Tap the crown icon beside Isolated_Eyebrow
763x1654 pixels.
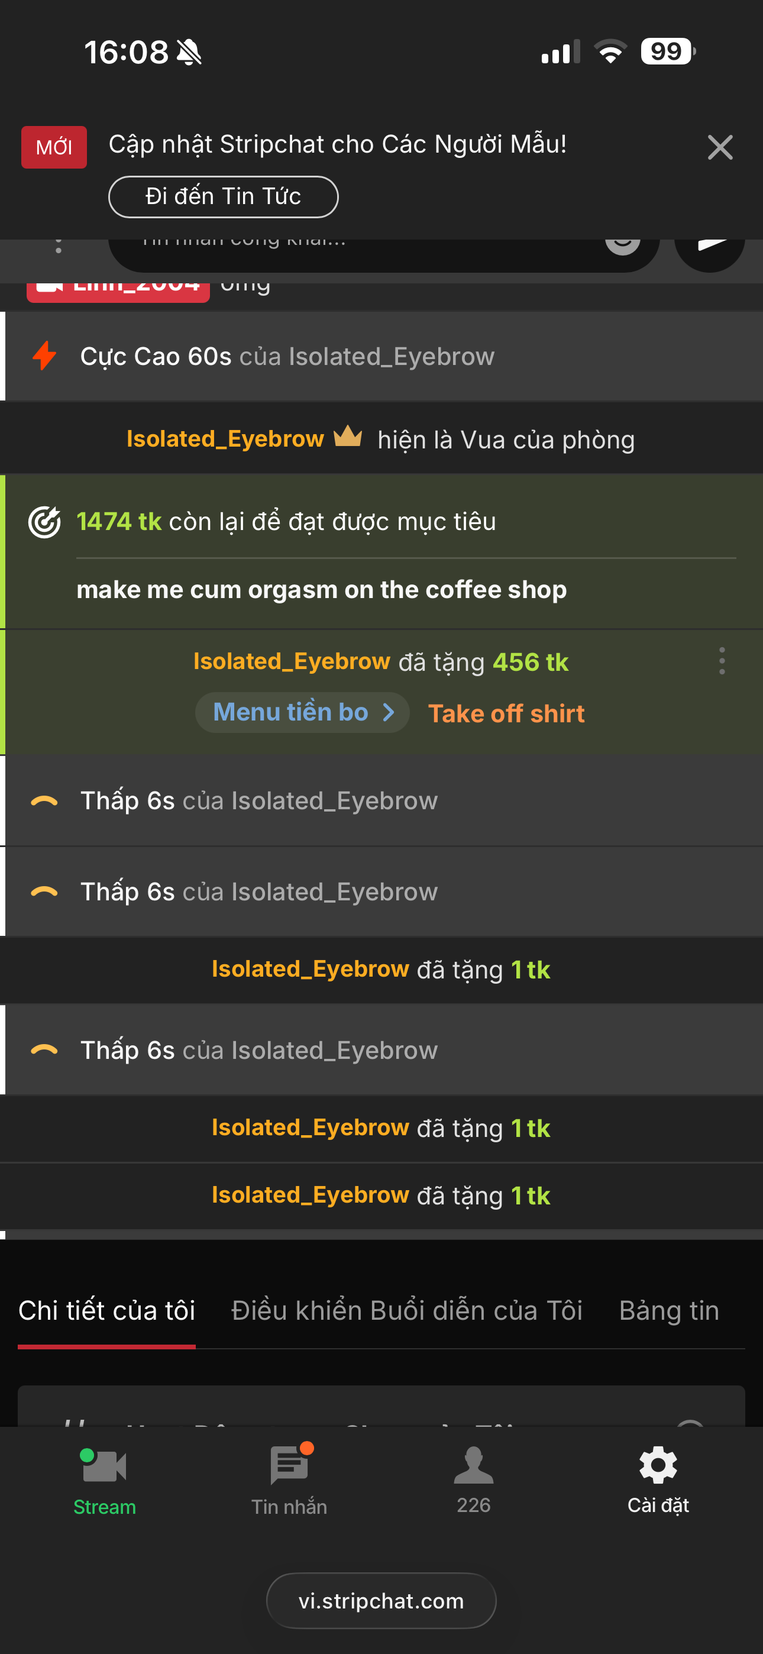[348, 437]
